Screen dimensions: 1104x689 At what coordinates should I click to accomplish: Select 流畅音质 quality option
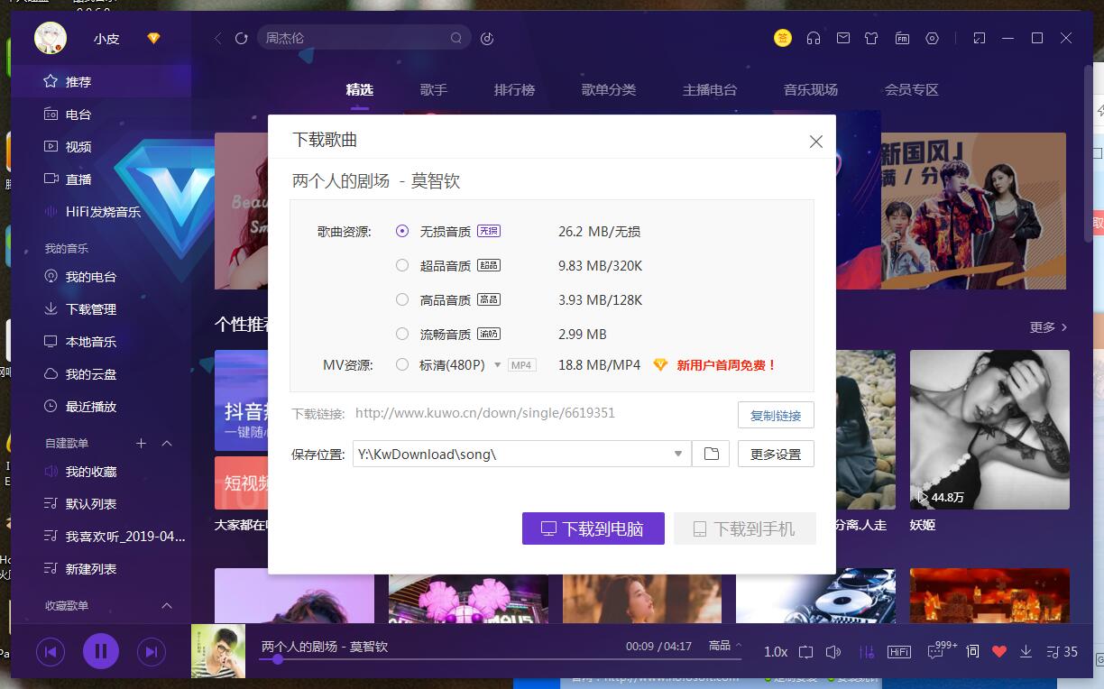tap(402, 334)
